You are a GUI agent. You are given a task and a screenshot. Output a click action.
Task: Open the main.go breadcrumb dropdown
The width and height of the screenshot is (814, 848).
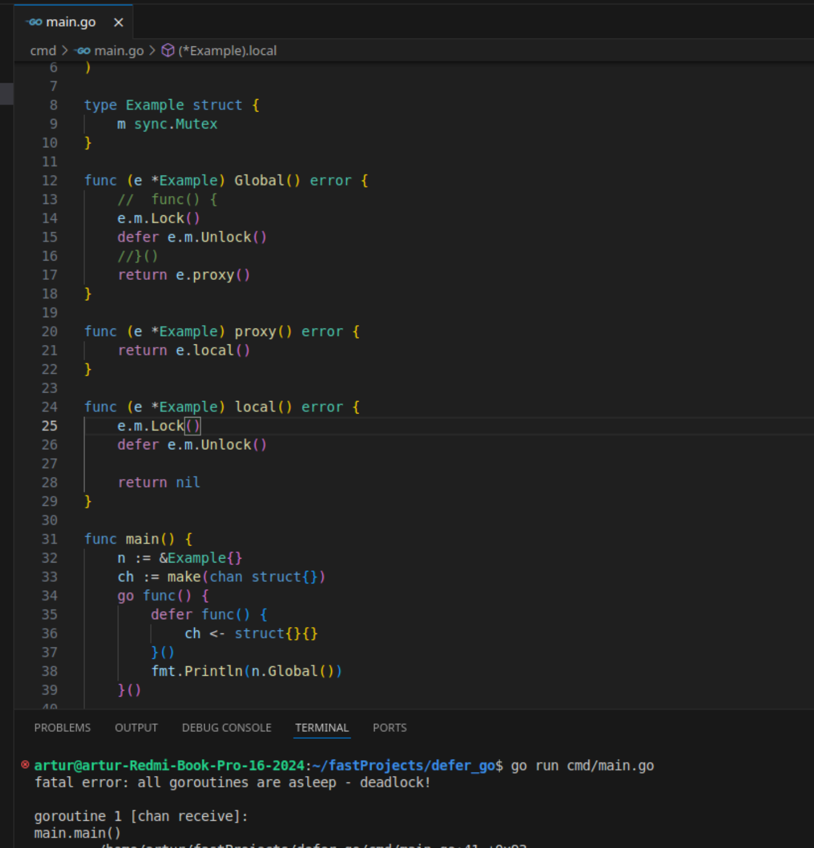pyautogui.click(x=119, y=50)
